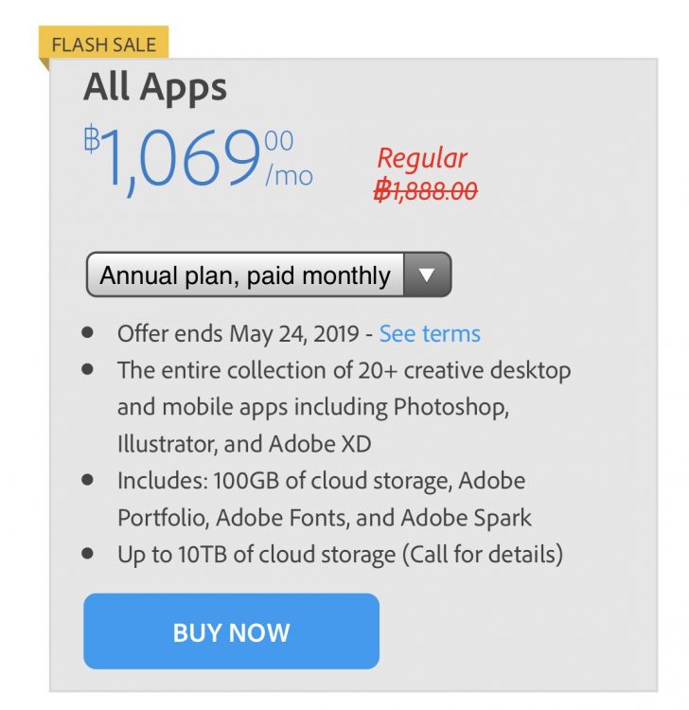Click the bullet dot beside "The entire collection"

88,369
